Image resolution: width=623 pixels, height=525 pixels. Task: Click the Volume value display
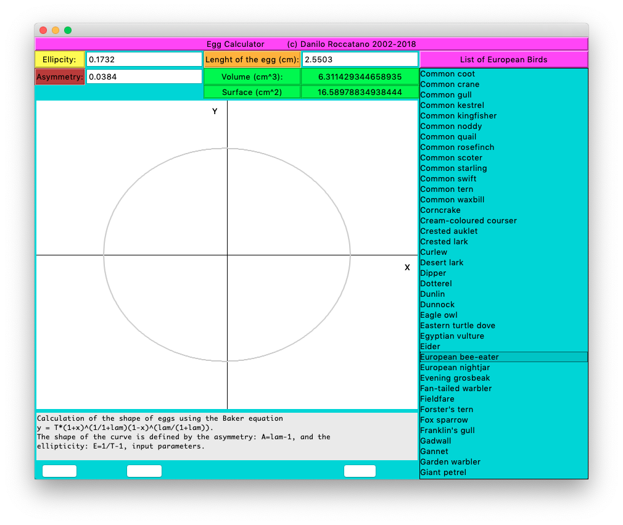click(360, 77)
